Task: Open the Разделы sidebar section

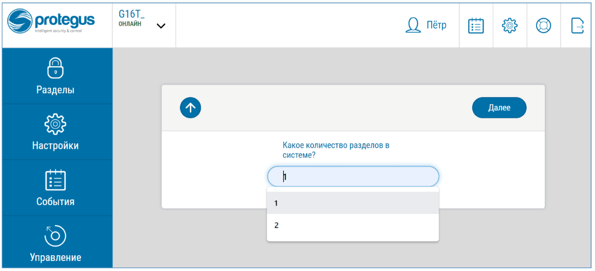Action: click(x=55, y=90)
